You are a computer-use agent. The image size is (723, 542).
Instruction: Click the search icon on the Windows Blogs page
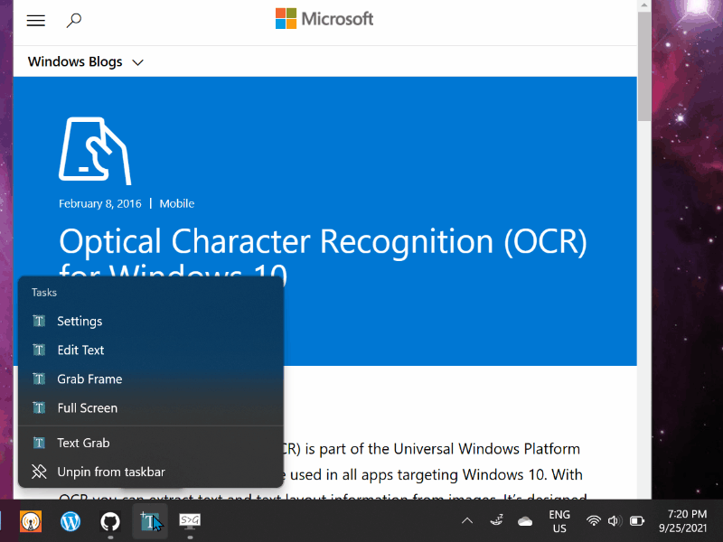click(x=74, y=20)
